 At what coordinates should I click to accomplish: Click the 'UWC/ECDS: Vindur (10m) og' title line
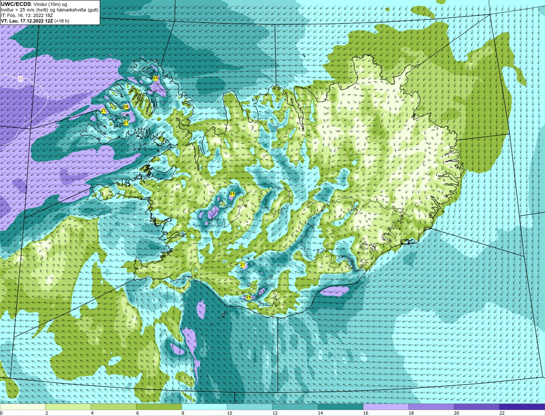(34, 4)
